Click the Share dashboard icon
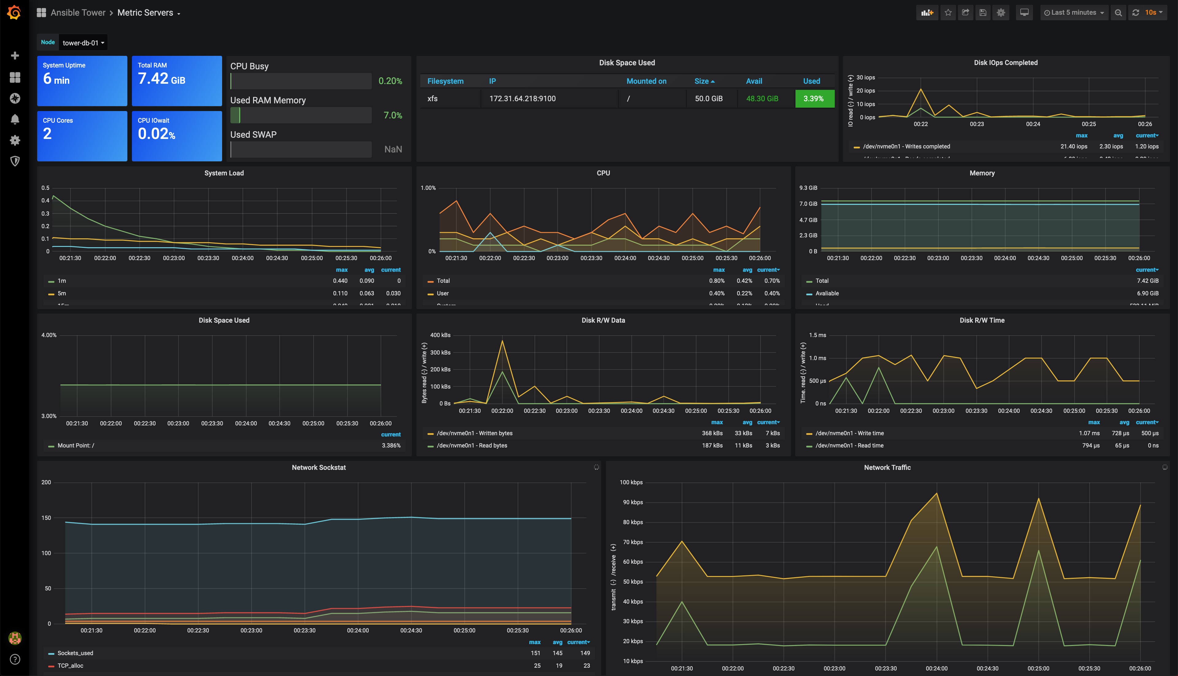 click(965, 13)
